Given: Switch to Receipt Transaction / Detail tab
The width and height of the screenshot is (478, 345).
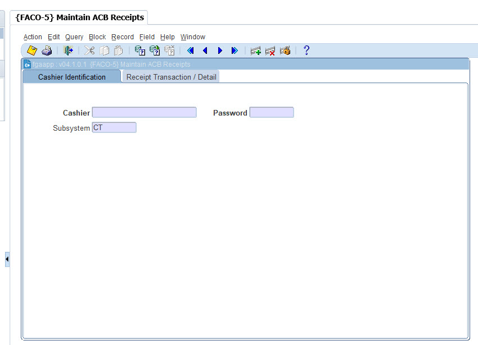Looking at the screenshot, I should point(171,77).
